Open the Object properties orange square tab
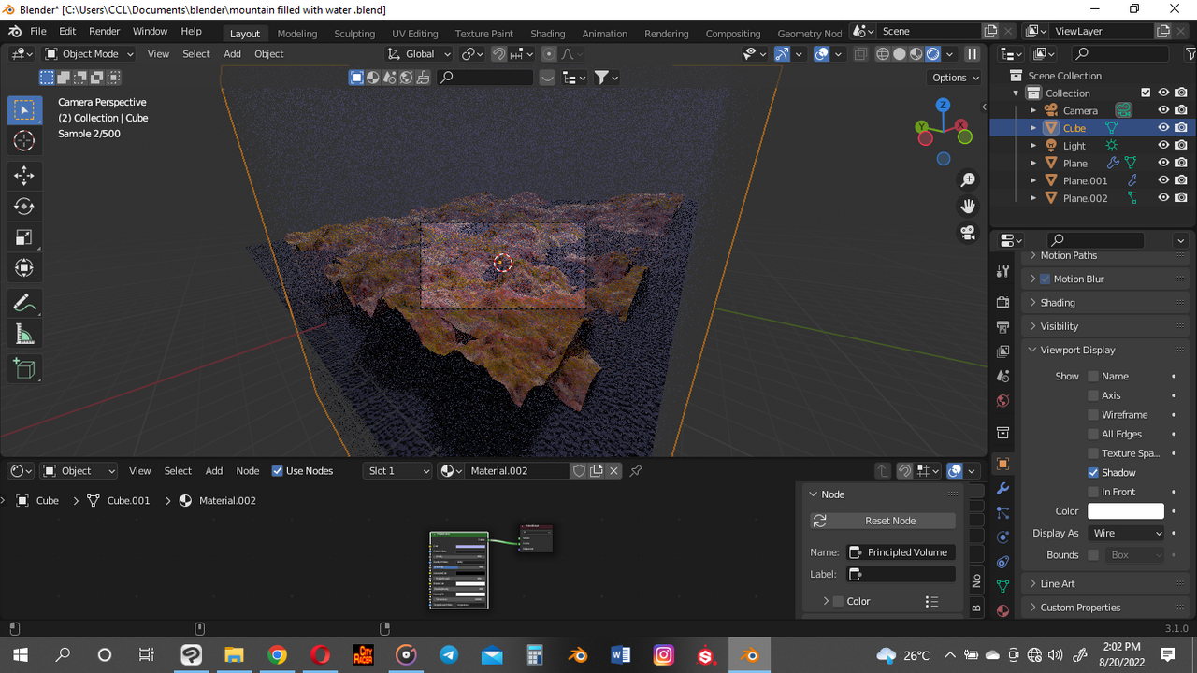1197x673 pixels. pyautogui.click(x=1002, y=465)
